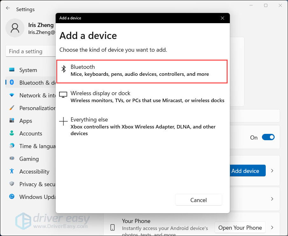
Task: Go to Accounts settings in sidebar
Action: coord(31,134)
